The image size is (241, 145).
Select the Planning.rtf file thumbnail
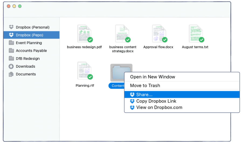click(85, 71)
